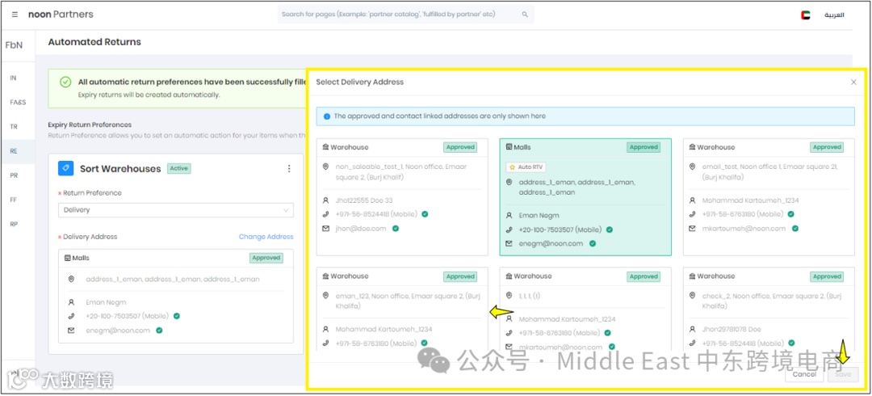Viewport: 872px width, 396px height.
Task: Open three-dot menu for Sort Warehouses
Action: pyautogui.click(x=288, y=168)
